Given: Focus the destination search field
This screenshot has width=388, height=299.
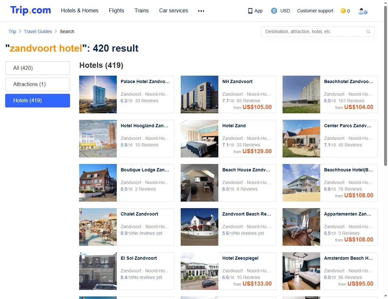Looking at the screenshot, I should [x=318, y=32].
